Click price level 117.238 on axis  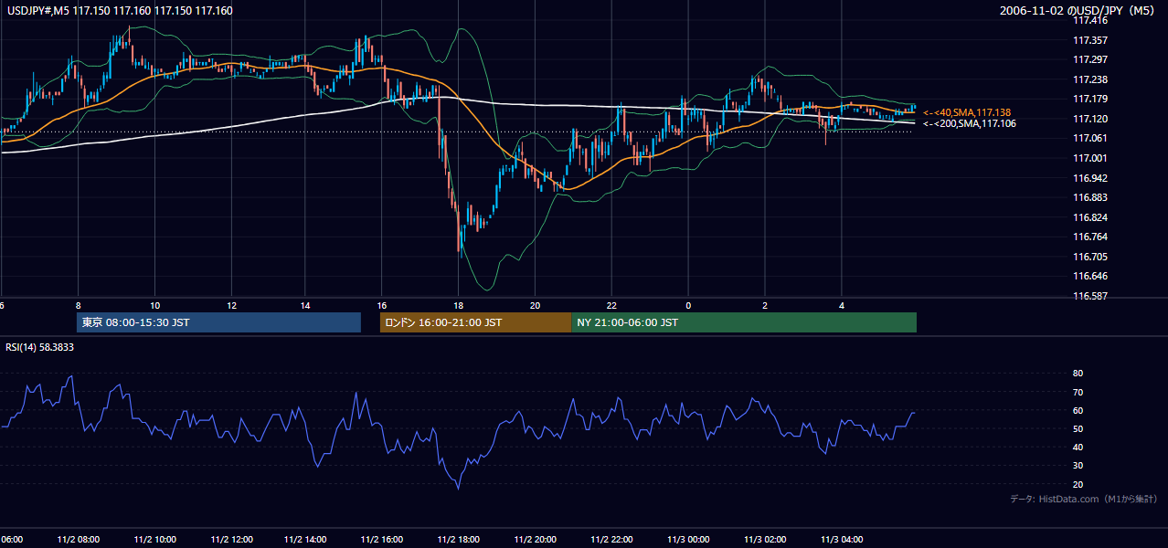1090,79
